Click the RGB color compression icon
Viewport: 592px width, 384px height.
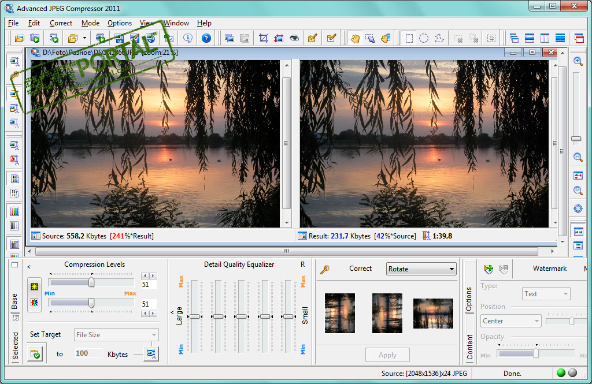point(34,302)
